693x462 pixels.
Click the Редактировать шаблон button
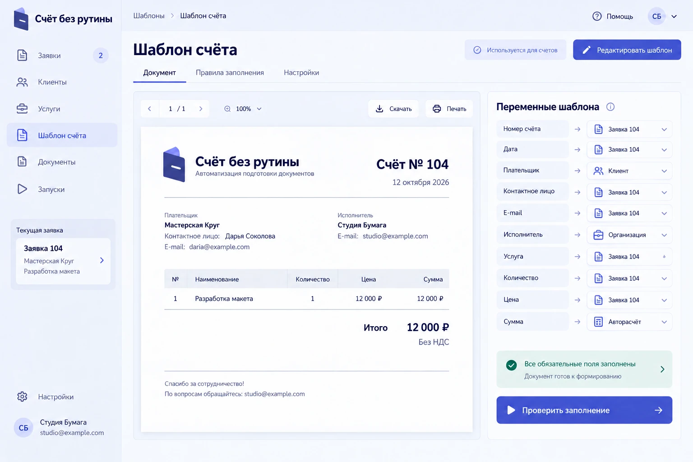click(x=627, y=50)
